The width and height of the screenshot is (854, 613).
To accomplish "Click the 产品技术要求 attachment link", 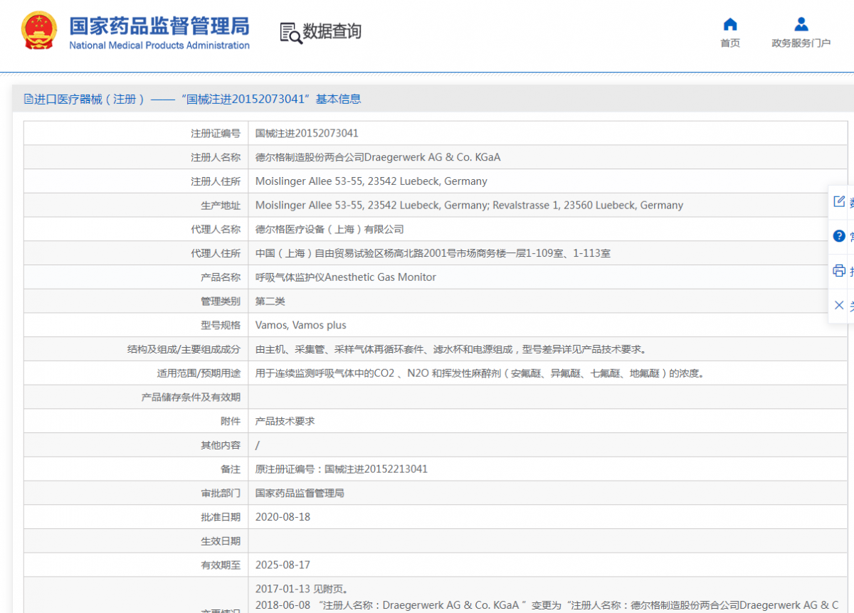I will pos(285,421).
